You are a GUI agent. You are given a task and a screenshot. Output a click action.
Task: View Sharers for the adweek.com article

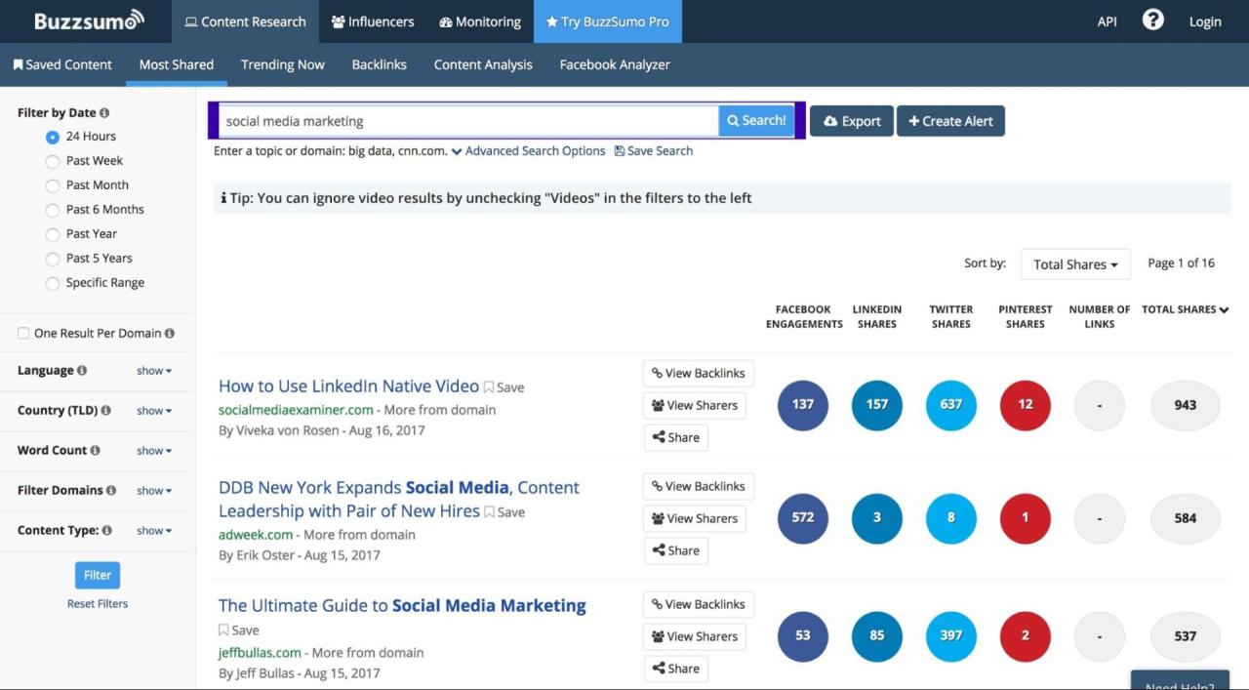coord(695,519)
